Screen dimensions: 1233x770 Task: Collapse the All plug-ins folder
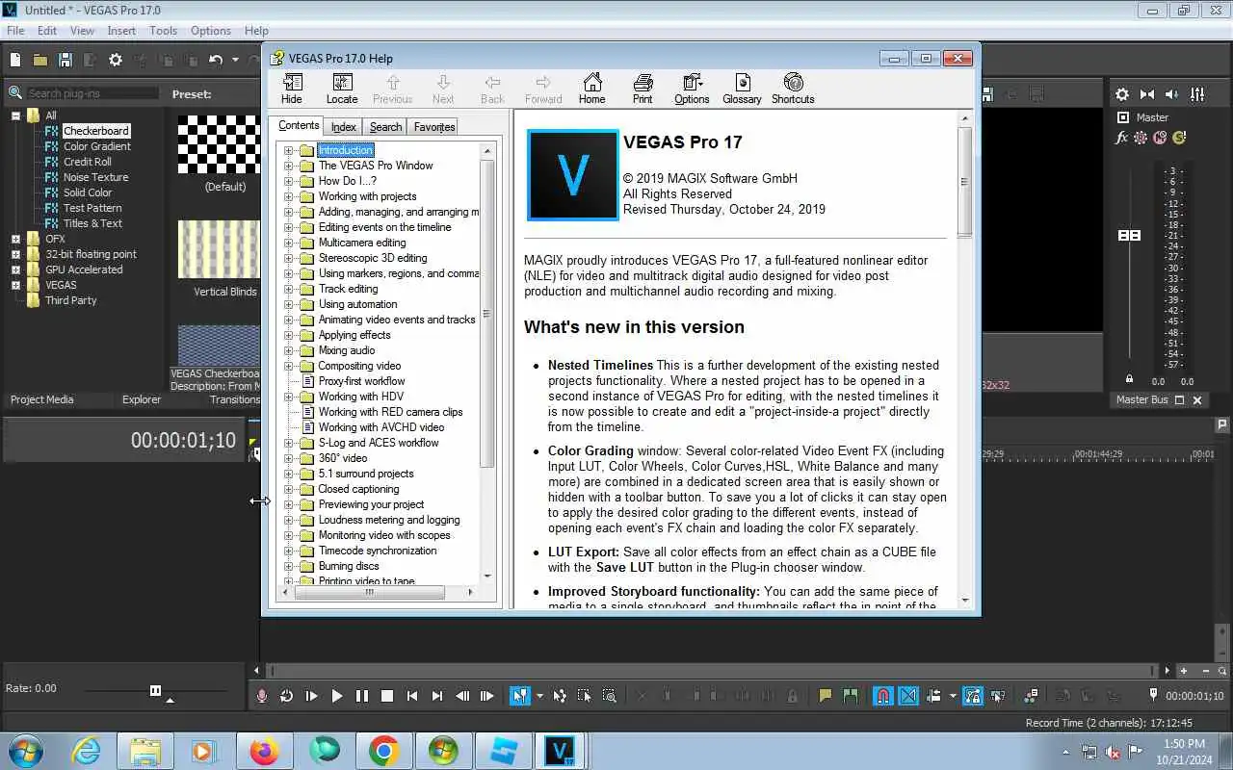point(15,115)
